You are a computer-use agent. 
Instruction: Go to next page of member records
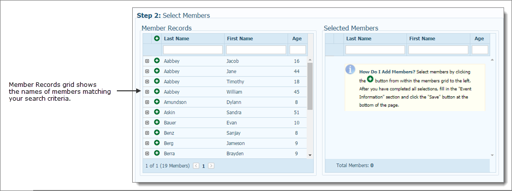(x=211, y=166)
